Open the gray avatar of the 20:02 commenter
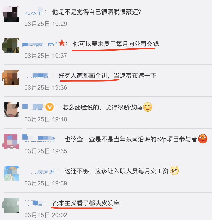Screen dimensions: 212x220 click(x=11, y=205)
